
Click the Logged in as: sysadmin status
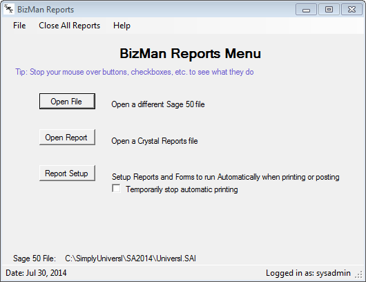(x=308, y=273)
